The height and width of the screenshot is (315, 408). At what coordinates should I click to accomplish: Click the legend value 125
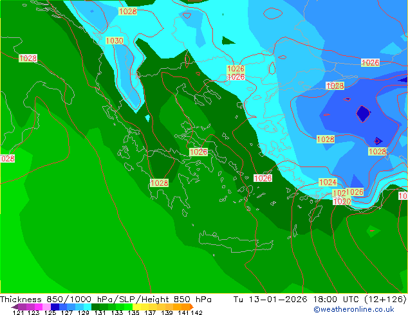click(50, 312)
